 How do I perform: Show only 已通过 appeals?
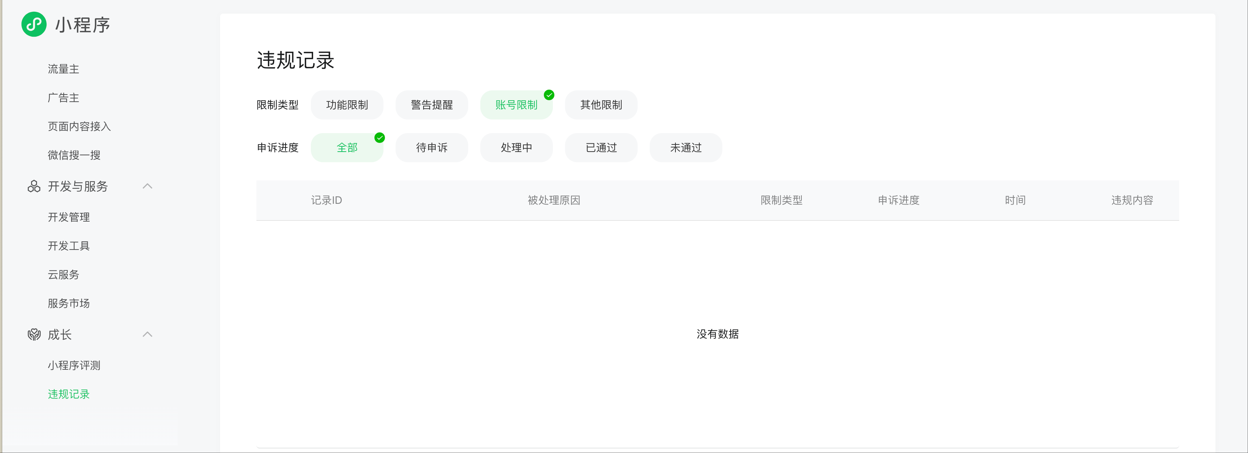[x=601, y=148]
